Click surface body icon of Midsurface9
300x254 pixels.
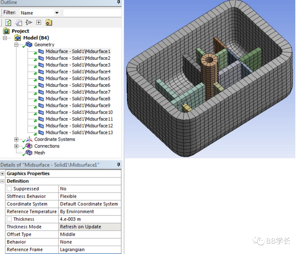[41, 105]
